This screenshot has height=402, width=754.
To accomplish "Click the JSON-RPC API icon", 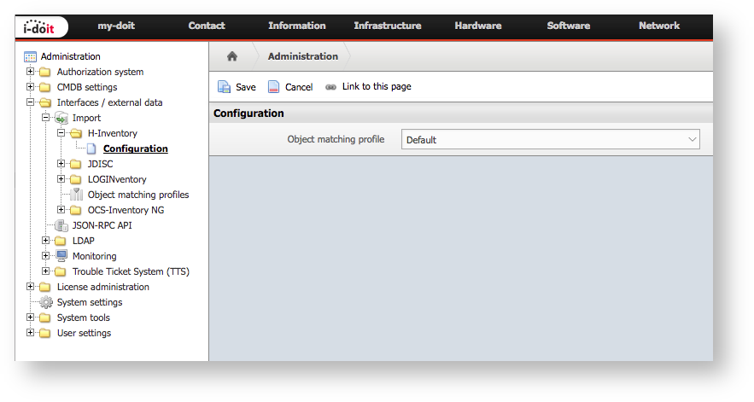I will [61, 225].
